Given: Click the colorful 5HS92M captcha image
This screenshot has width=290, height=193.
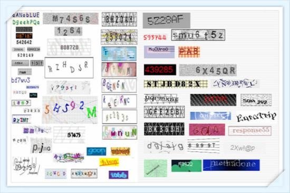Looking at the screenshot, I should [x=70, y=110].
